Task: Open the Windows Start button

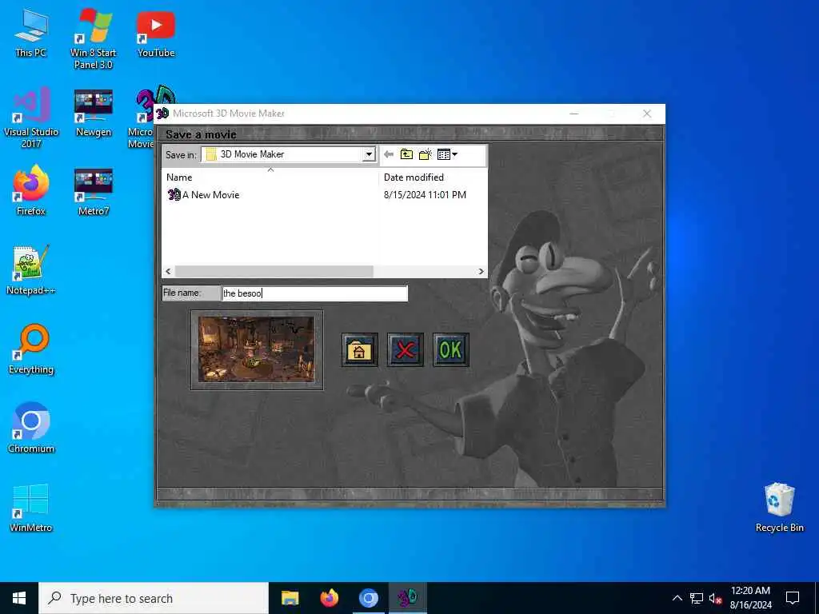Action: tap(19, 598)
